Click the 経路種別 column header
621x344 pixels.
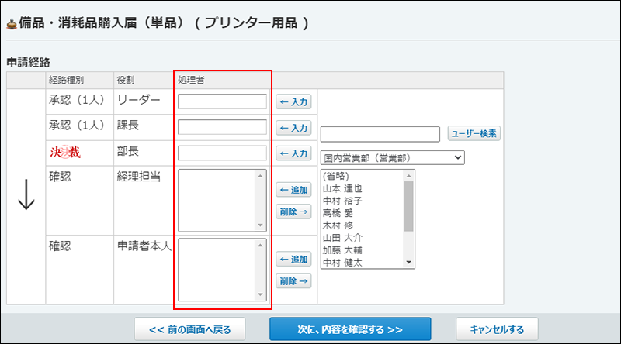click(66, 80)
